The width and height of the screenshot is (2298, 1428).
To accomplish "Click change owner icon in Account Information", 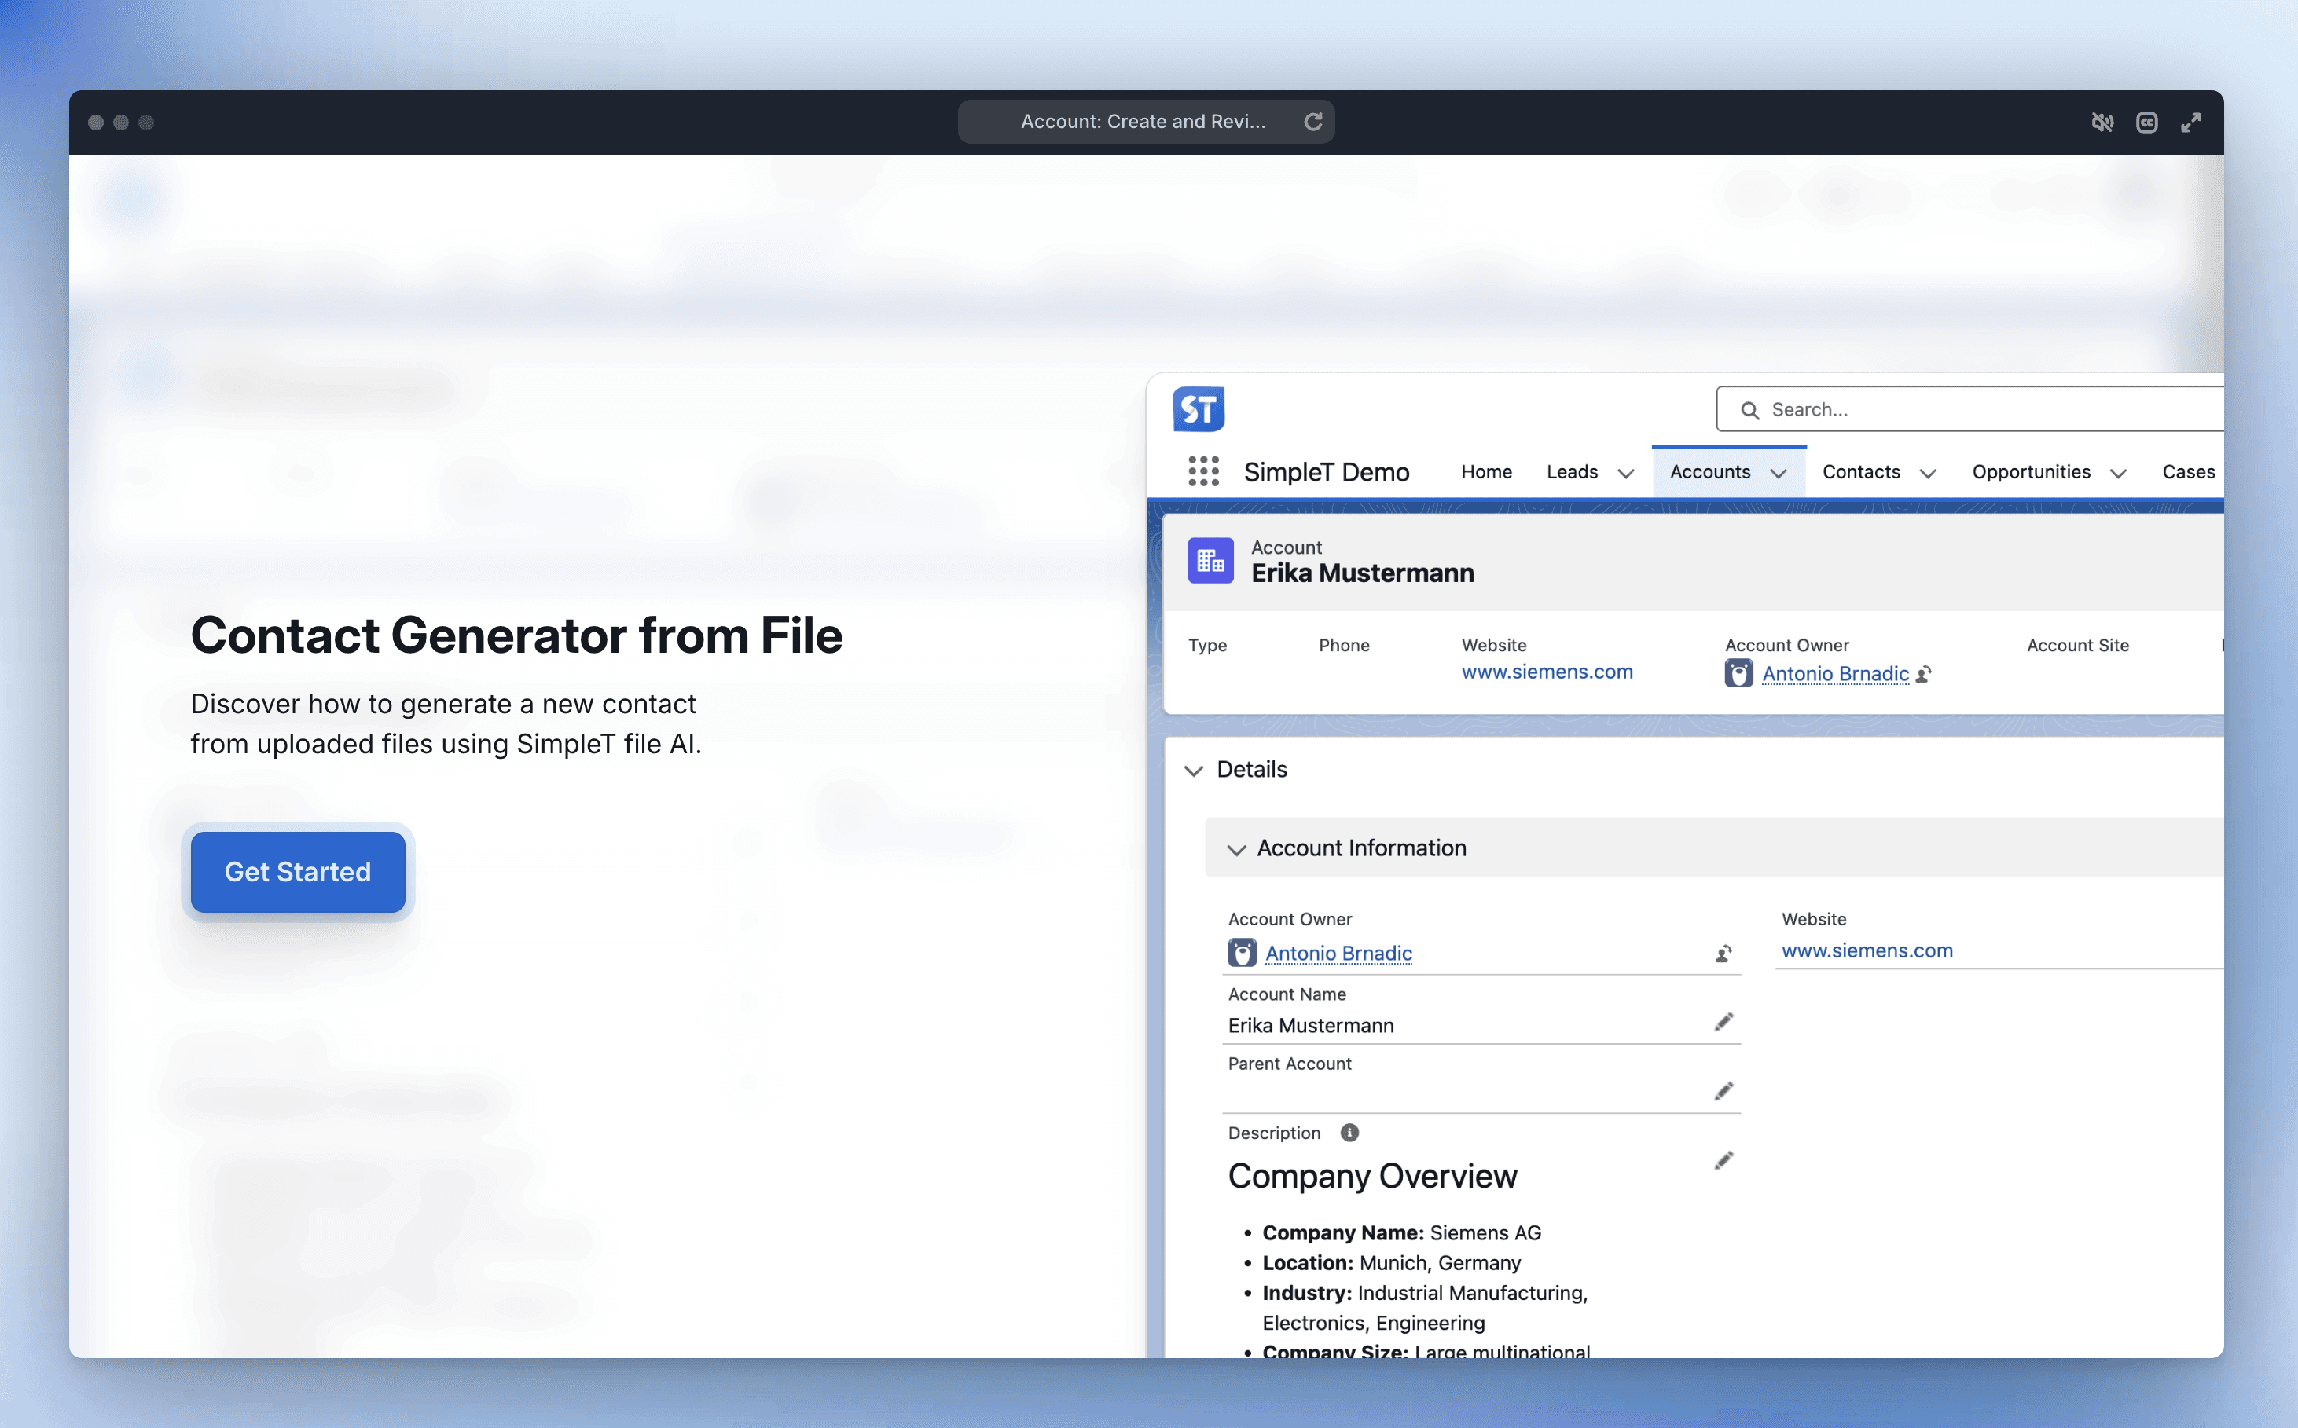I will [x=1723, y=954].
